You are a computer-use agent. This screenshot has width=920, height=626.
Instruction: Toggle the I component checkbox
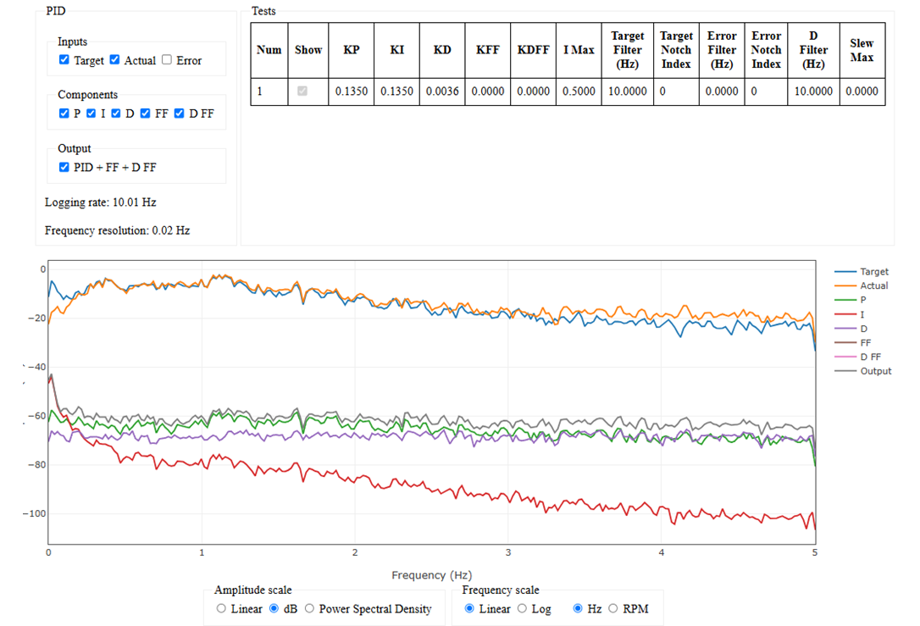tap(91, 114)
